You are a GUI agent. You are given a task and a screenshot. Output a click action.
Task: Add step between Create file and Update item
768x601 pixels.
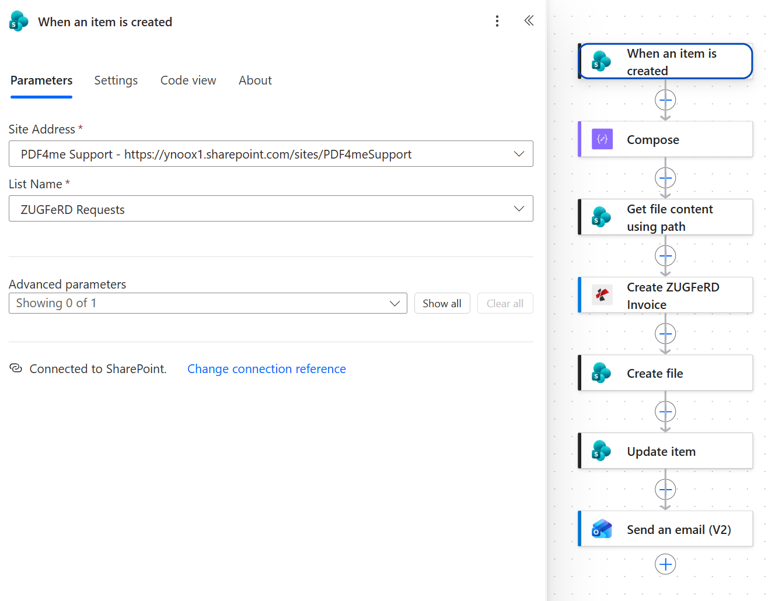pos(665,412)
